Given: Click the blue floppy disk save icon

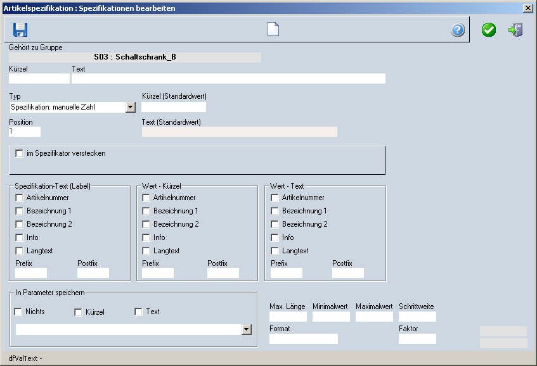Looking at the screenshot, I should pyautogui.click(x=21, y=30).
